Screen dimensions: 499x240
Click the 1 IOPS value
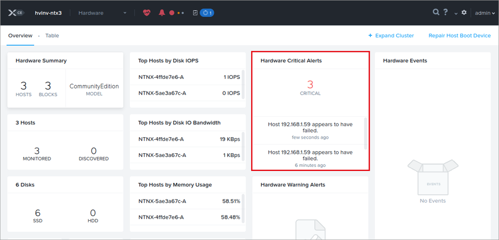tap(232, 77)
